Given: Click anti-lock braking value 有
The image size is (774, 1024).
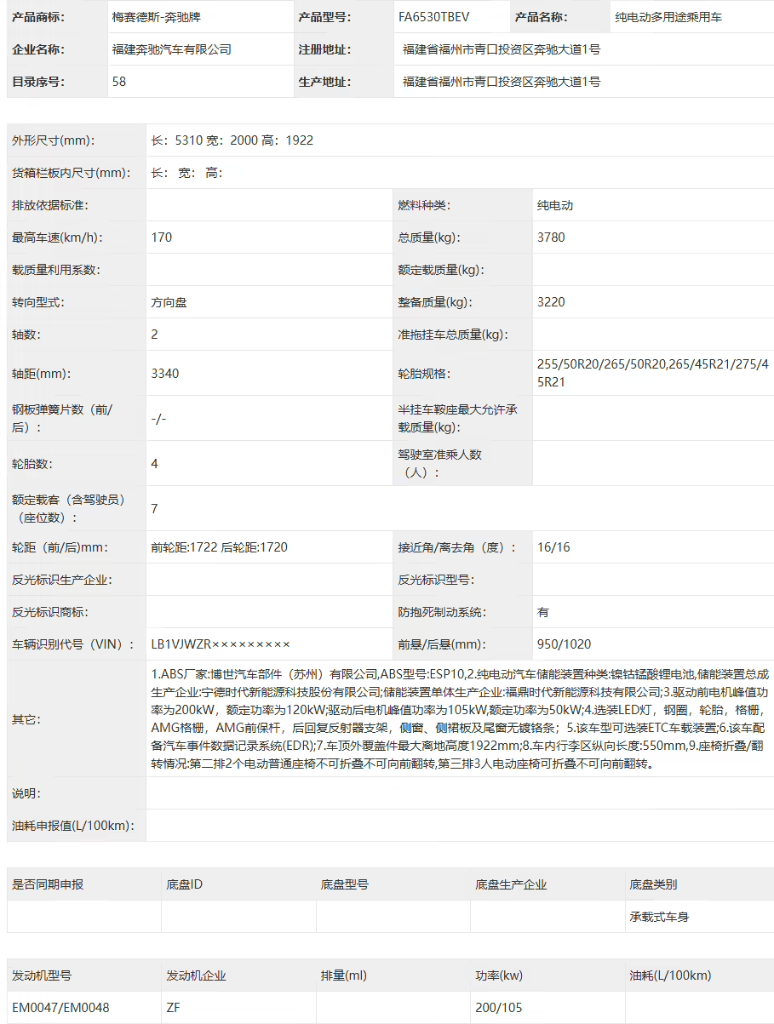Looking at the screenshot, I should click(x=543, y=612).
